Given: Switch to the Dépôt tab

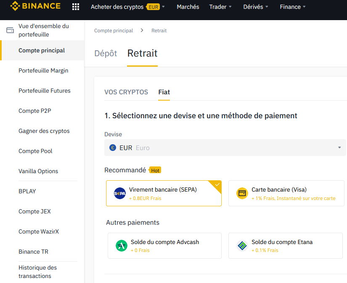Looking at the screenshot, I should click(x=106, y=53).
